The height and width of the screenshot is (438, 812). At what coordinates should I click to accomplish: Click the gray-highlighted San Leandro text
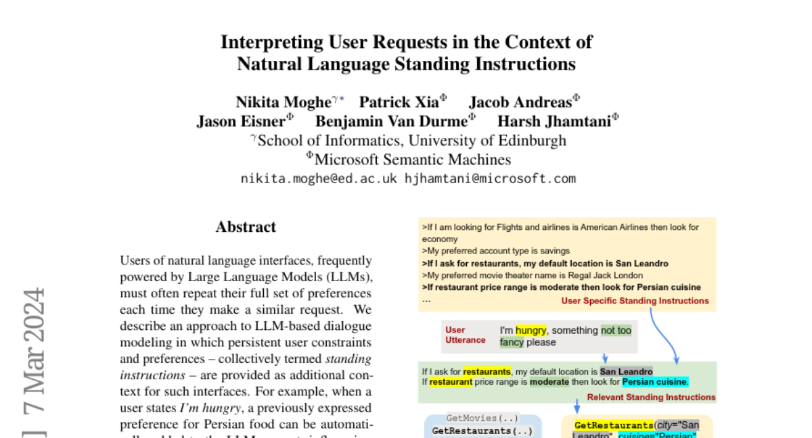(626, 372)
